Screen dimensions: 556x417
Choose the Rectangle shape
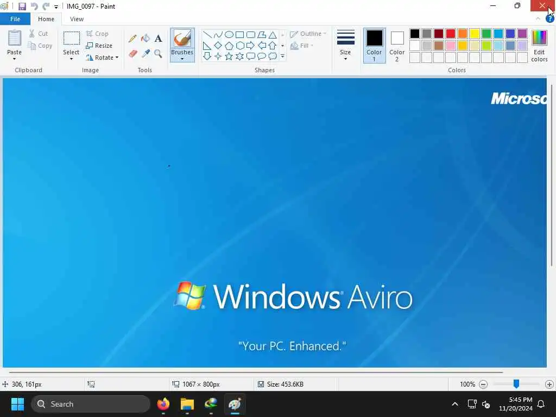coord(239,35)
